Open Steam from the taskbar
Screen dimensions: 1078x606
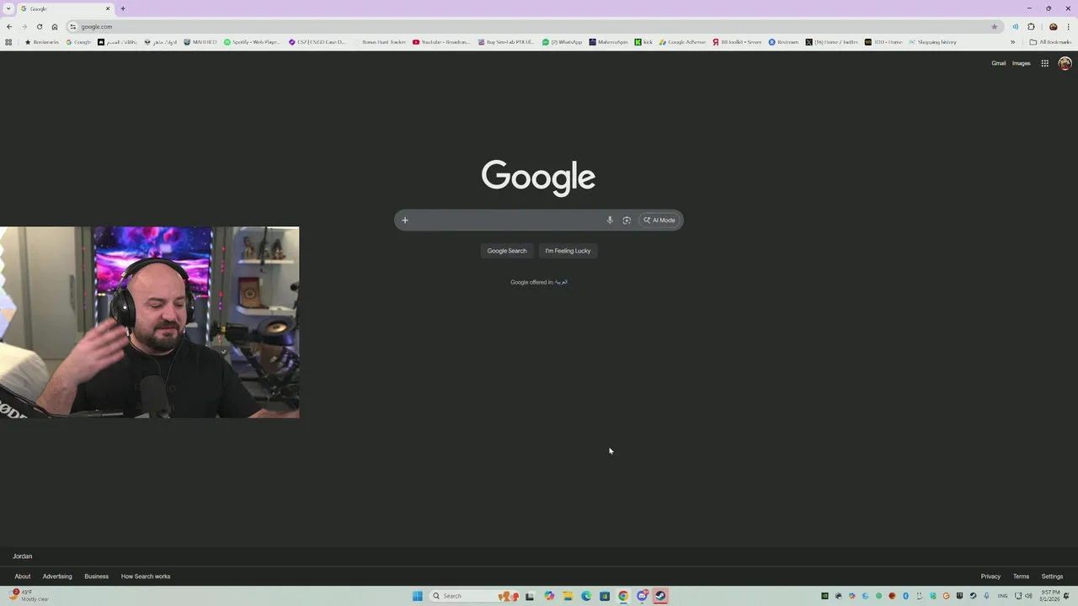[x=661, y=596]
